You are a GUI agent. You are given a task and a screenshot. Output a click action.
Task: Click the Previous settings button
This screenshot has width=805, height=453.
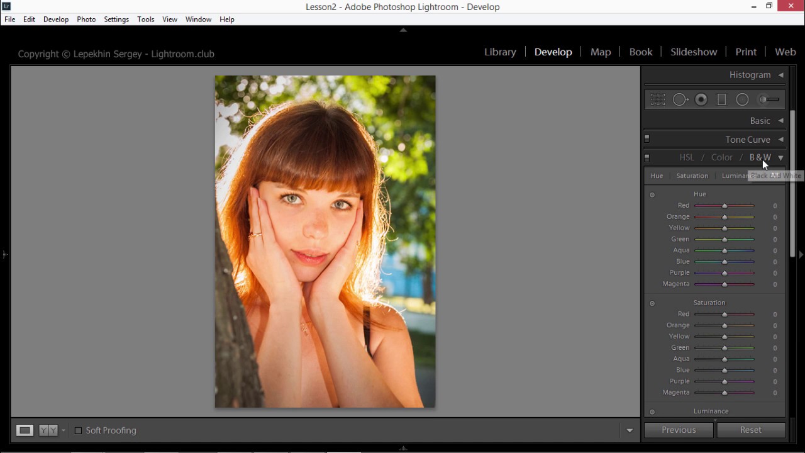[679, 430]
